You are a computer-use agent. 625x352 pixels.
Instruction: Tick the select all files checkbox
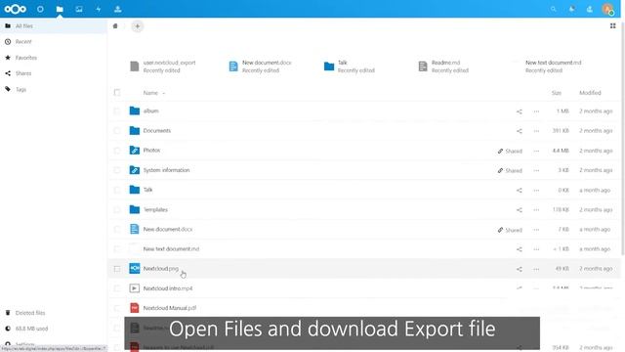tap(117, 93)
